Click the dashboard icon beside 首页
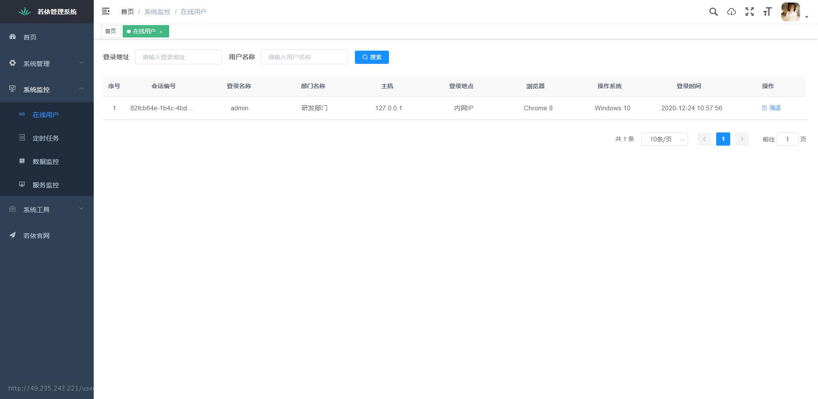Viewport: 818px width, 399px height. (13, 37)
